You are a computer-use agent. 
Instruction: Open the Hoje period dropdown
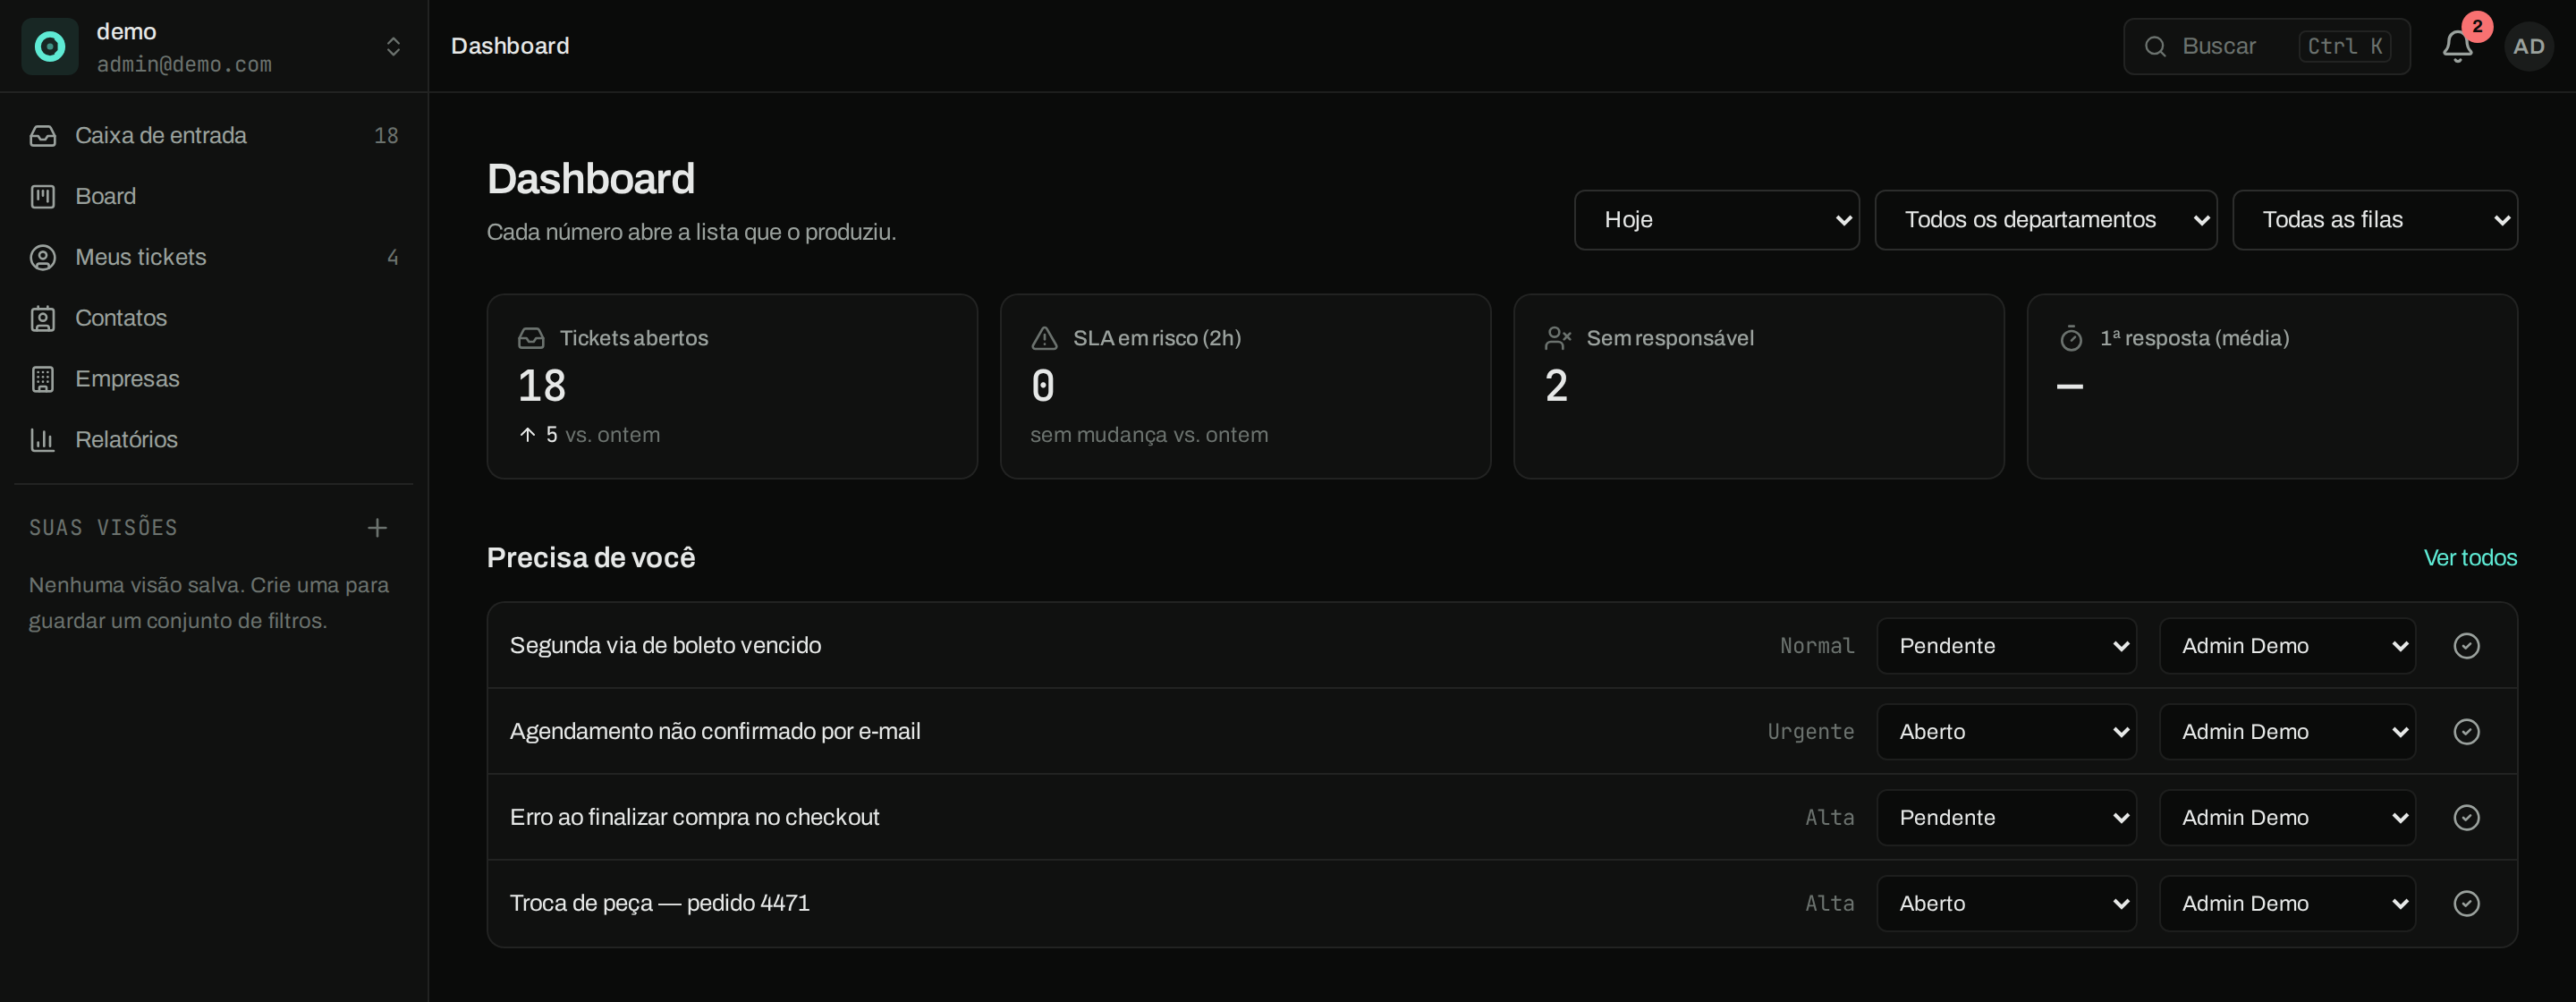[1716, 220]
